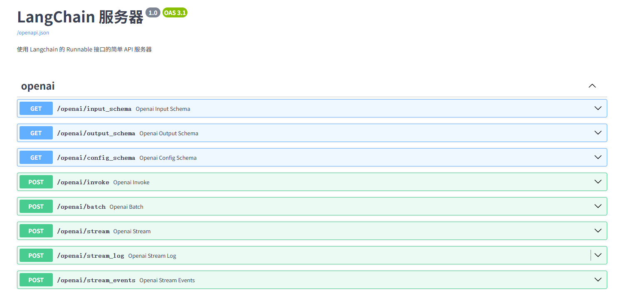Image resolution: width=623 pixels, height=298 pixels.
Task: Open the /openai/config_schema path
Action: tap(96, 158)
